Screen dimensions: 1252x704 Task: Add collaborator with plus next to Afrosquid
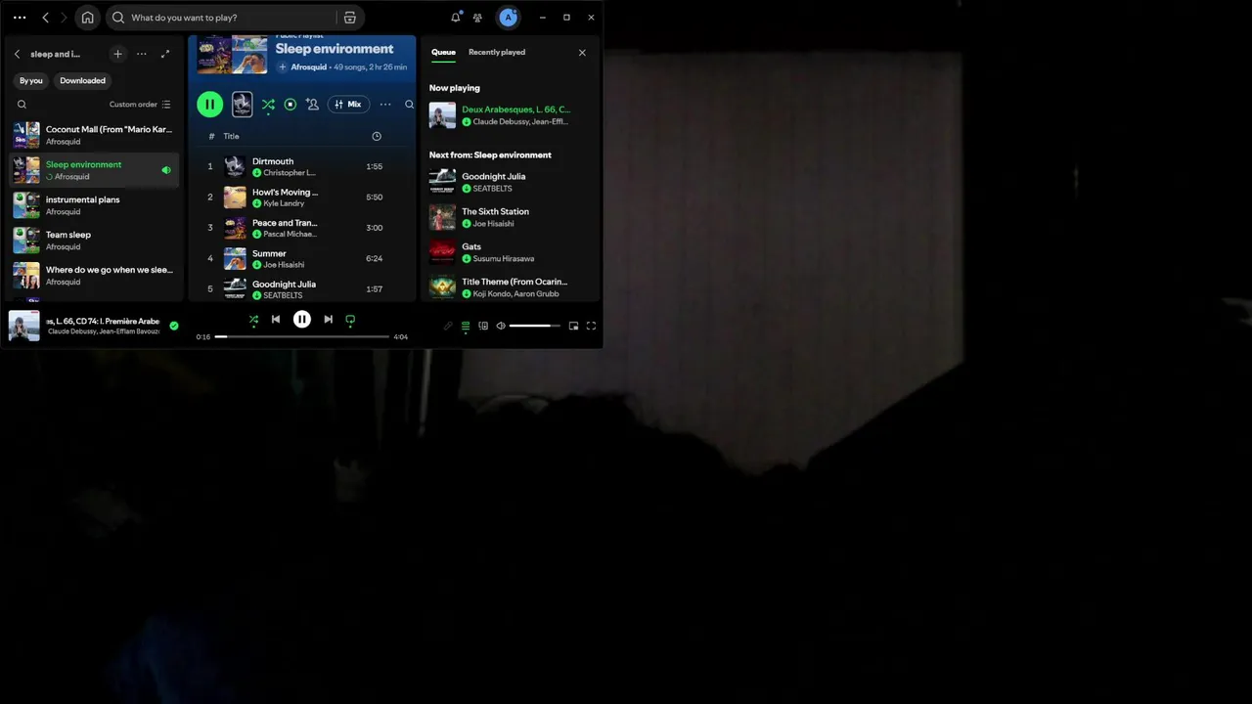click(x=282, y=67)
